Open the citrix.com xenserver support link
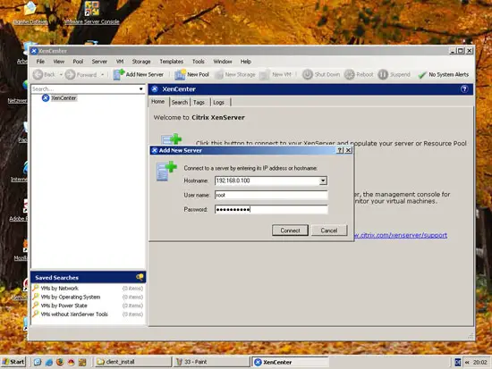The width and height of the screenshot is (492, 369). (x=401, y=235)
